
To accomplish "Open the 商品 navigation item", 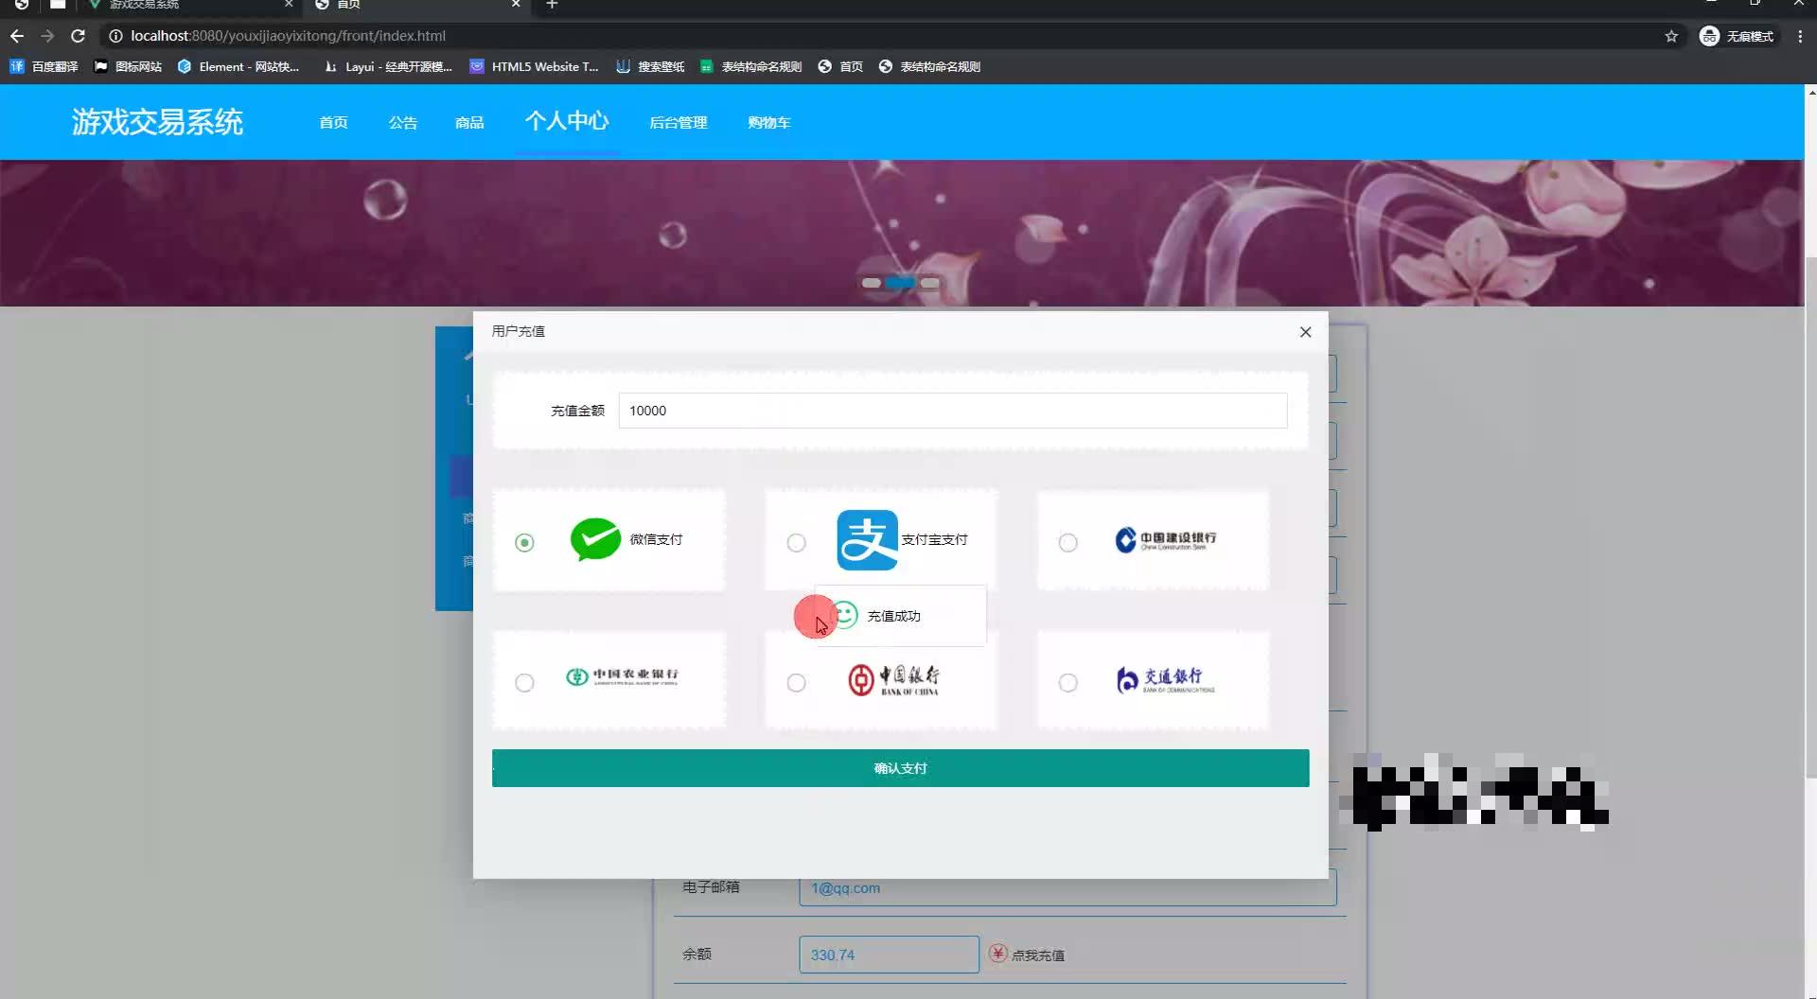I will click(469, 123).
